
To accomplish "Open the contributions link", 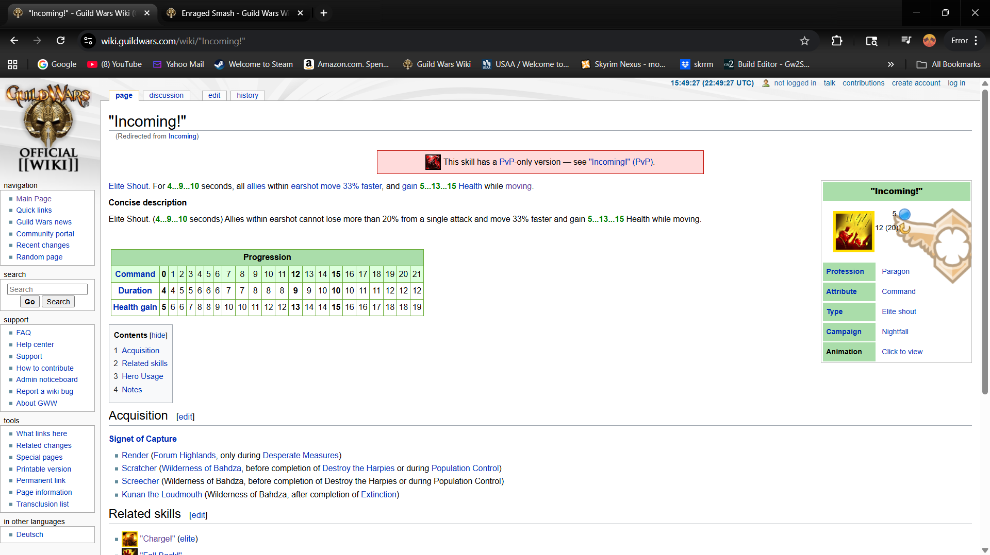I will coord(864,83).
